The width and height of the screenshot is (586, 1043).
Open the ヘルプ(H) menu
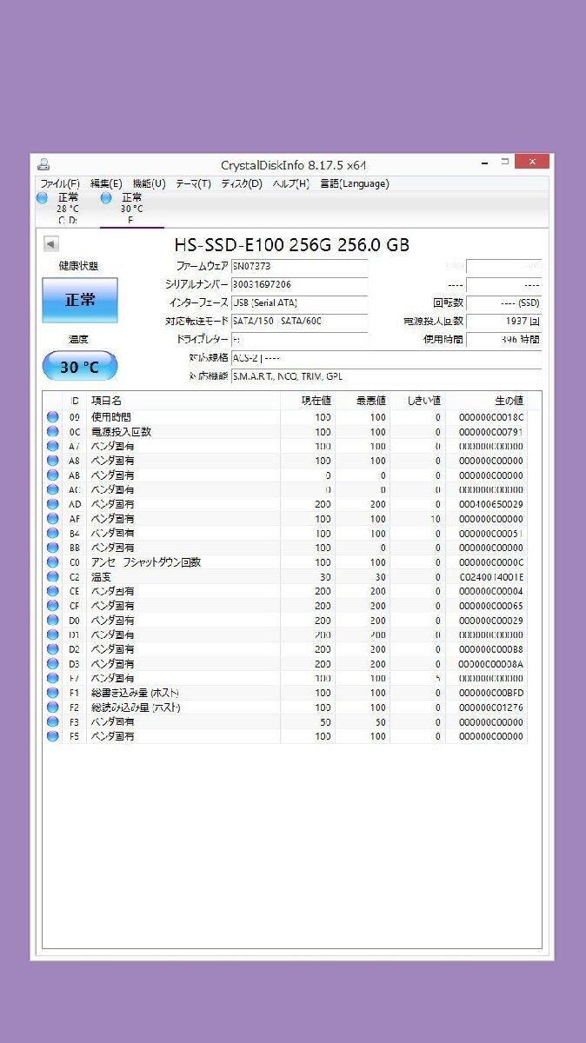(290, 183)
